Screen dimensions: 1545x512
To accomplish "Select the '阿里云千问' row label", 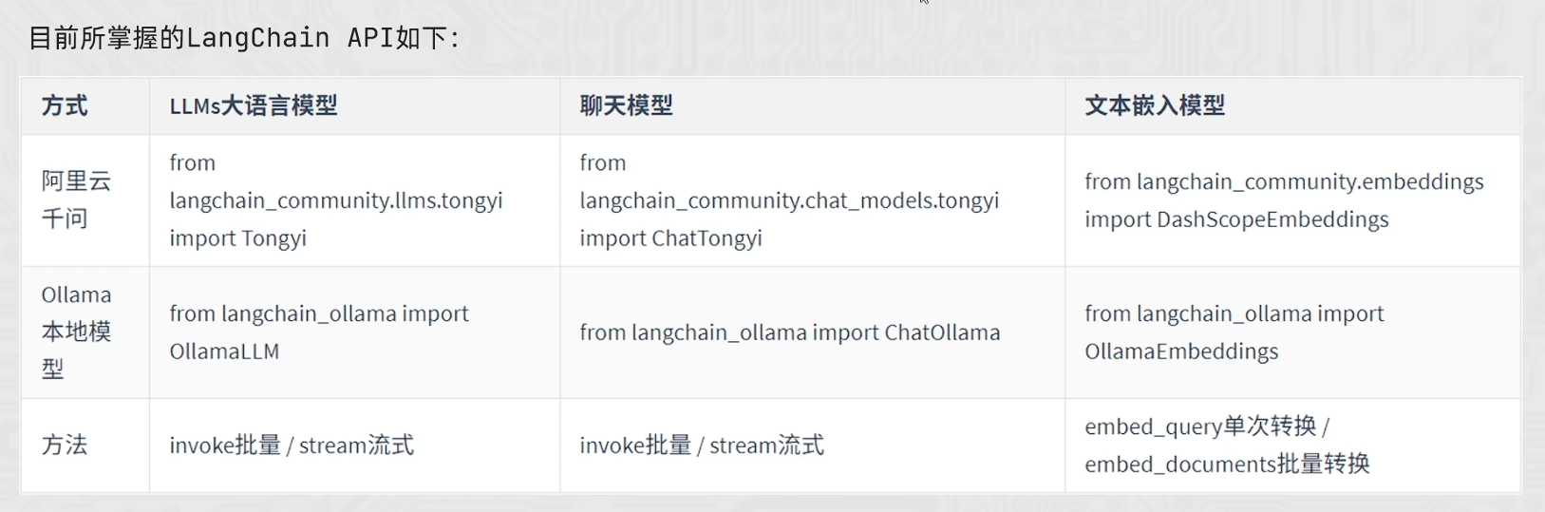I will coord(76,199).
